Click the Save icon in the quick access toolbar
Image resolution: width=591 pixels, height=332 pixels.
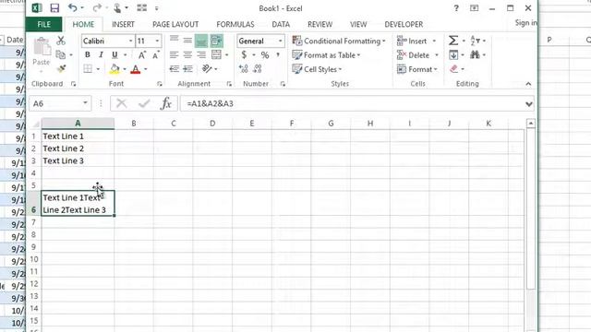(x=54, y=8)
